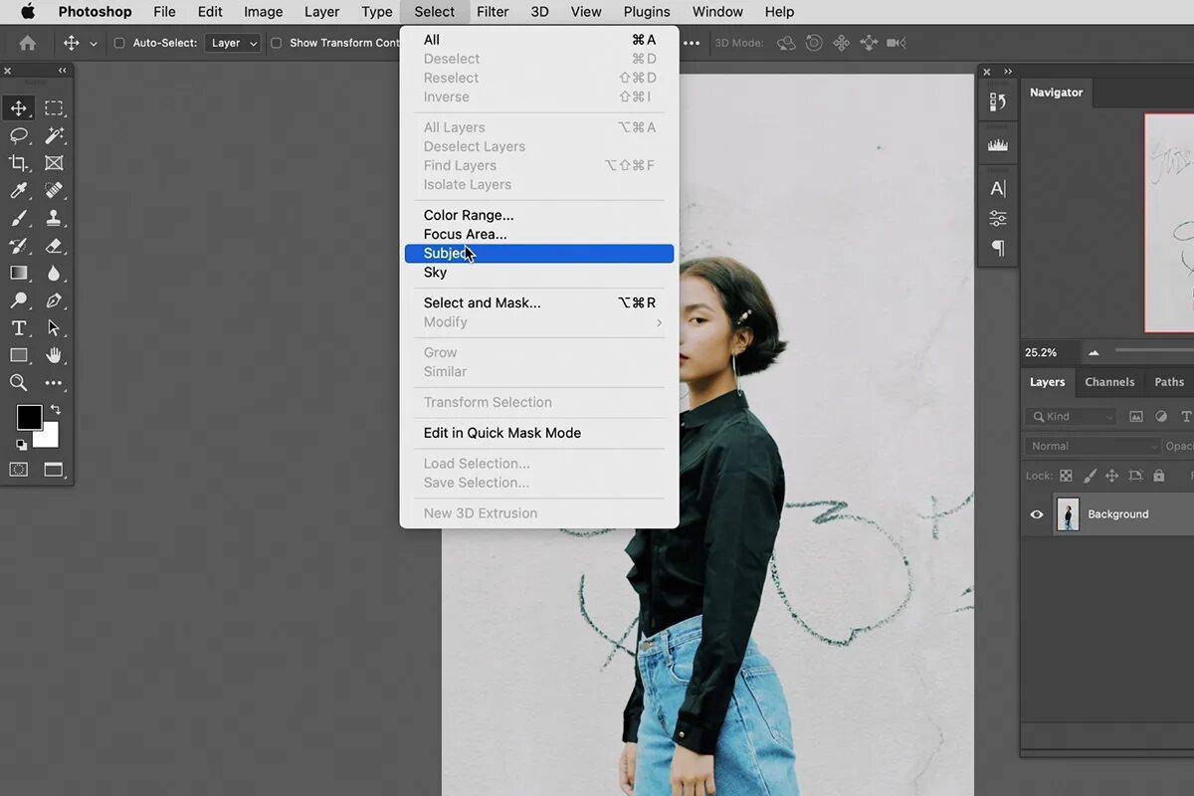This screenshot has height=796, width=1194.
Task: Select the Spot Healing Brush tool
Action: pos(54,190)
